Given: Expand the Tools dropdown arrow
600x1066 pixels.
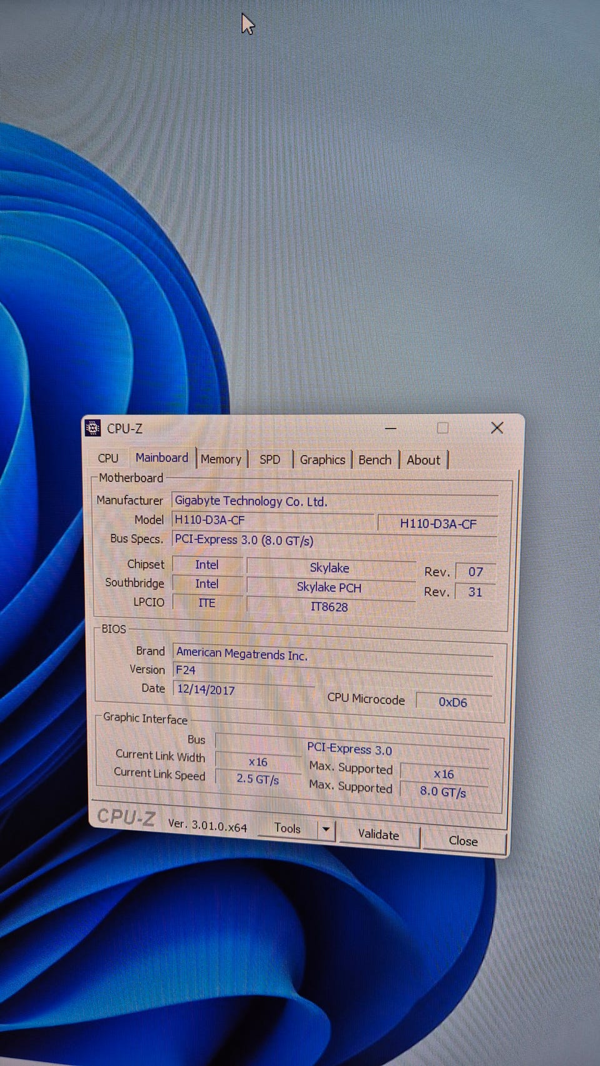Looking at the screenshot, I should 326,830.
